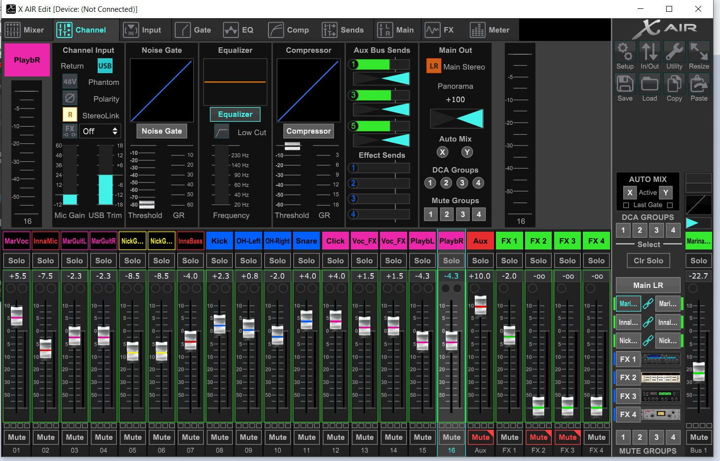This screenshot has width=720, height=461.
Task: Open the FX insert Off dropdown
Action: (100, 131)
